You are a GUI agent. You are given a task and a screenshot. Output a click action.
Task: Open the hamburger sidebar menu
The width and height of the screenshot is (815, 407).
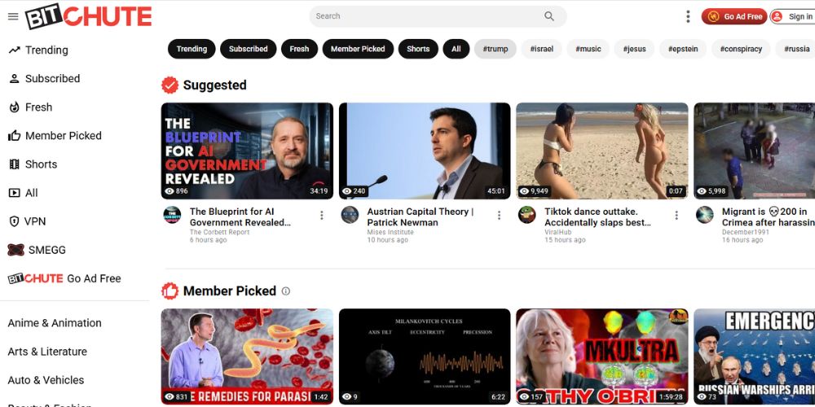point(13,16)
